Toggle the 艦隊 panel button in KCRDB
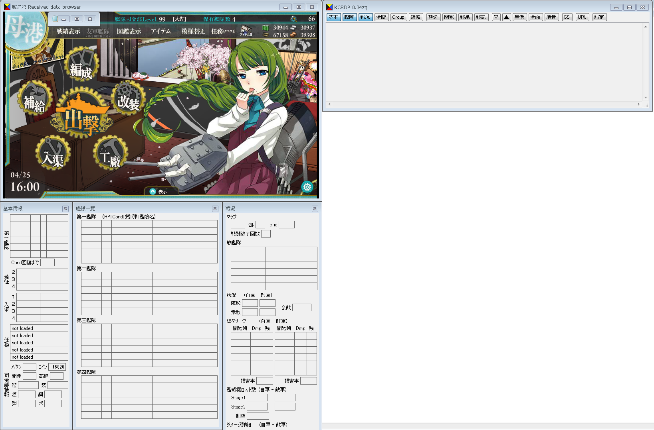The height and width of the screenshot is (430, 654). coord(349,17)
